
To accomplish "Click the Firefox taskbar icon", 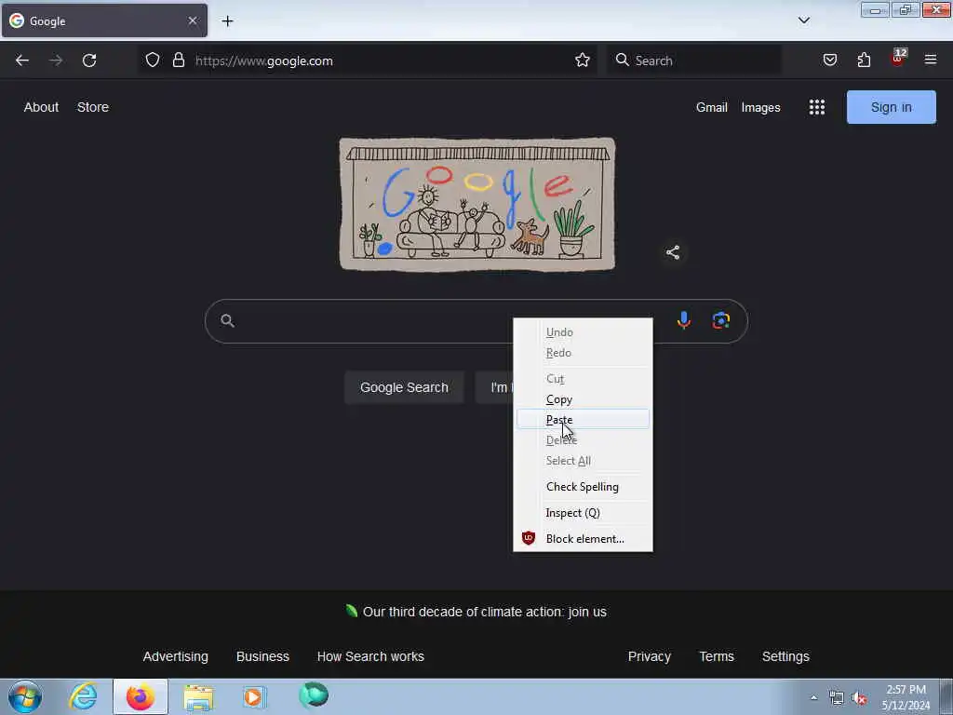I will [x=141, y=696].
